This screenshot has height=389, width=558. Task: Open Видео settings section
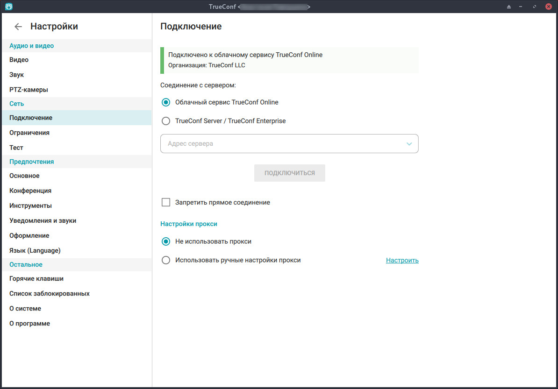[77, 60]
